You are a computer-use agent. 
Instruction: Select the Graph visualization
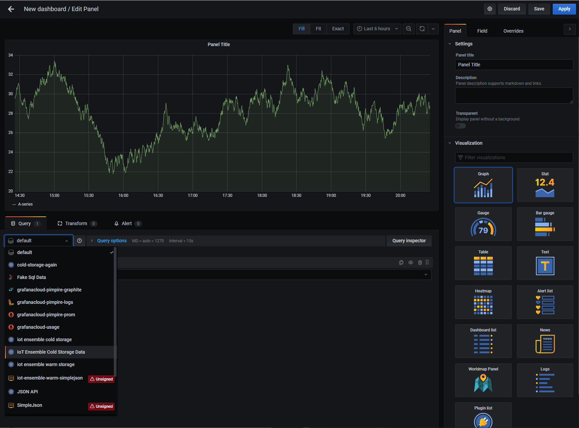coord(483,185)
